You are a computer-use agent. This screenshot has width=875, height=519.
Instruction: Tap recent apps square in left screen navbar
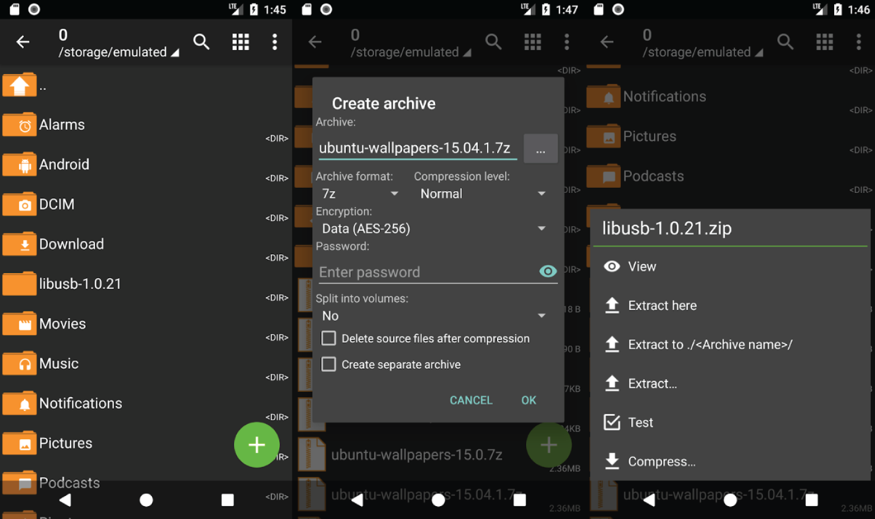tap(228, 500)
